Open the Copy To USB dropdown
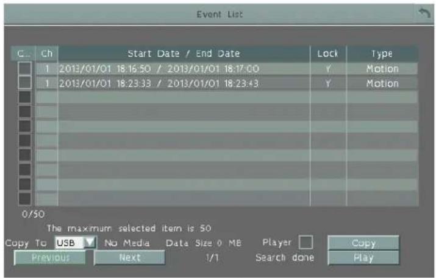This screenshot has height=278, width=436. pos(76,243)
